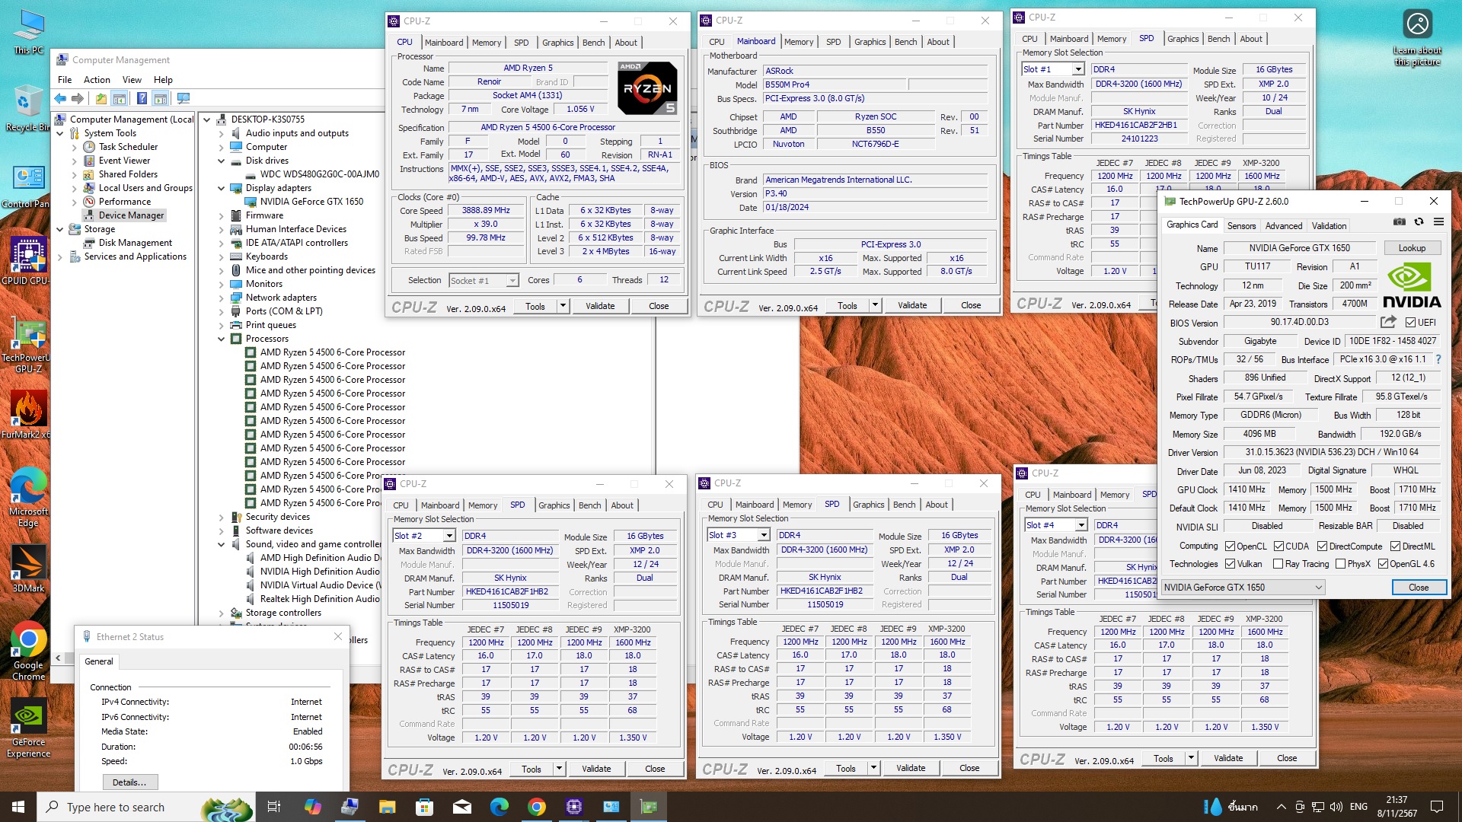The image size is (1462, 822).
Task: Open Tools dropdown arrow in CPU-Z Mainboard window
Action: click(x=875, y=305)
